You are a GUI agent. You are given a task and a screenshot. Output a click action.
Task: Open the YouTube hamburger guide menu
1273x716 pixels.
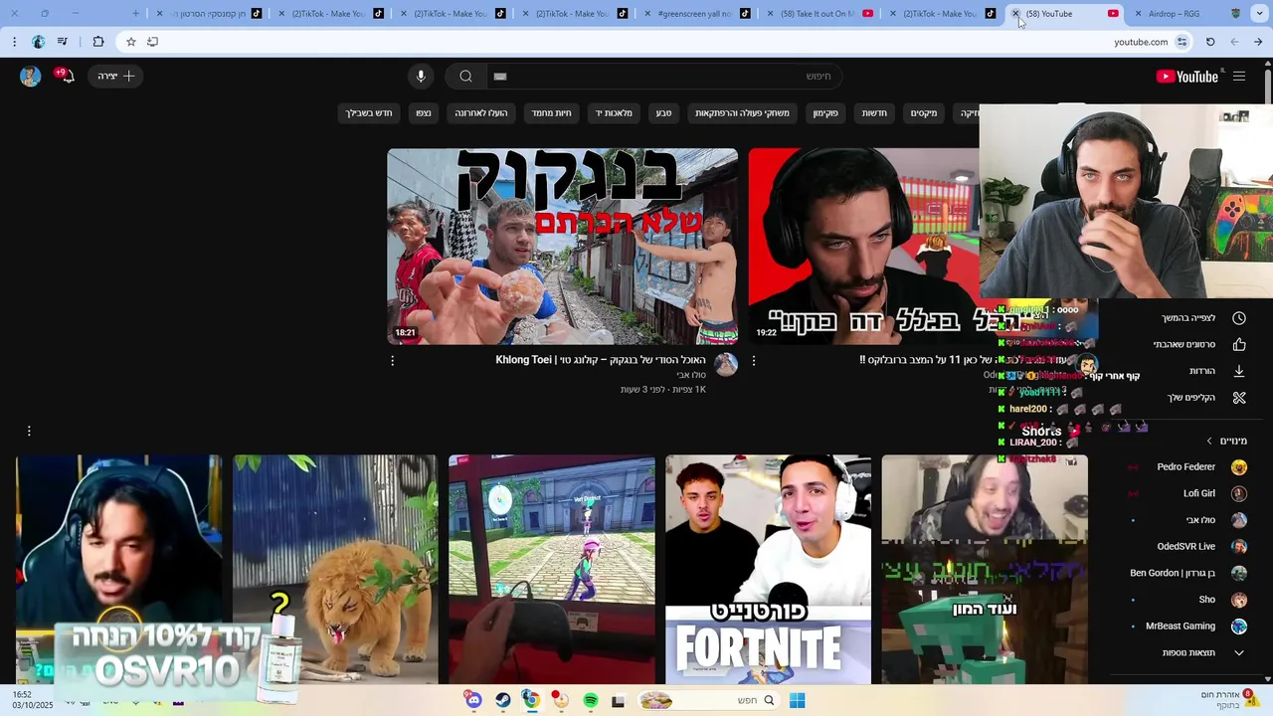1239,77
